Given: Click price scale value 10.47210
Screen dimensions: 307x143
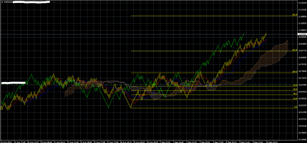Looking at the screenshot, I should 302,119.
